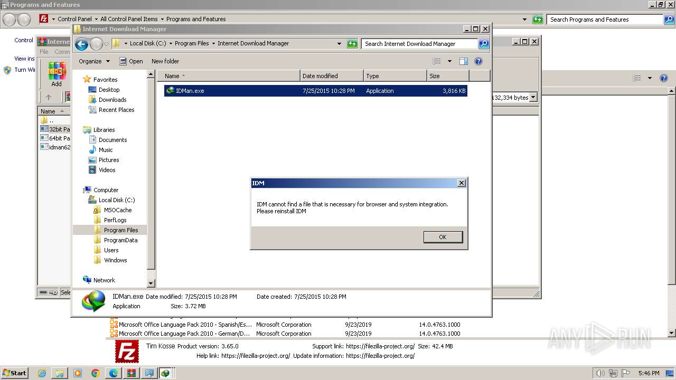Open address bar history dropdown in explorer
The image size is (676, 380).
(x=339, y=44)
